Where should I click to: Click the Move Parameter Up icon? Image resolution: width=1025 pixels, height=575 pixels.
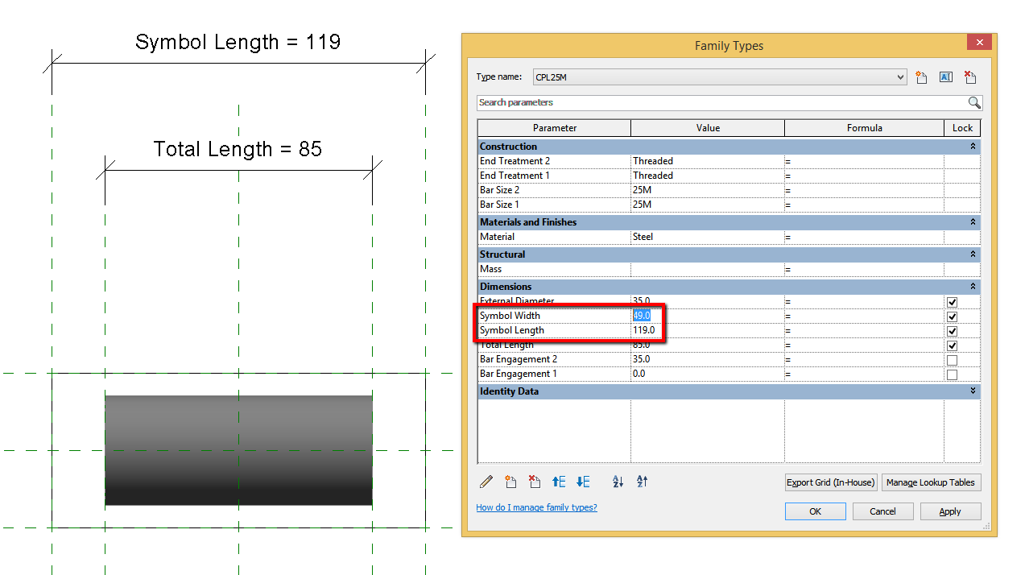click(559, 482)
